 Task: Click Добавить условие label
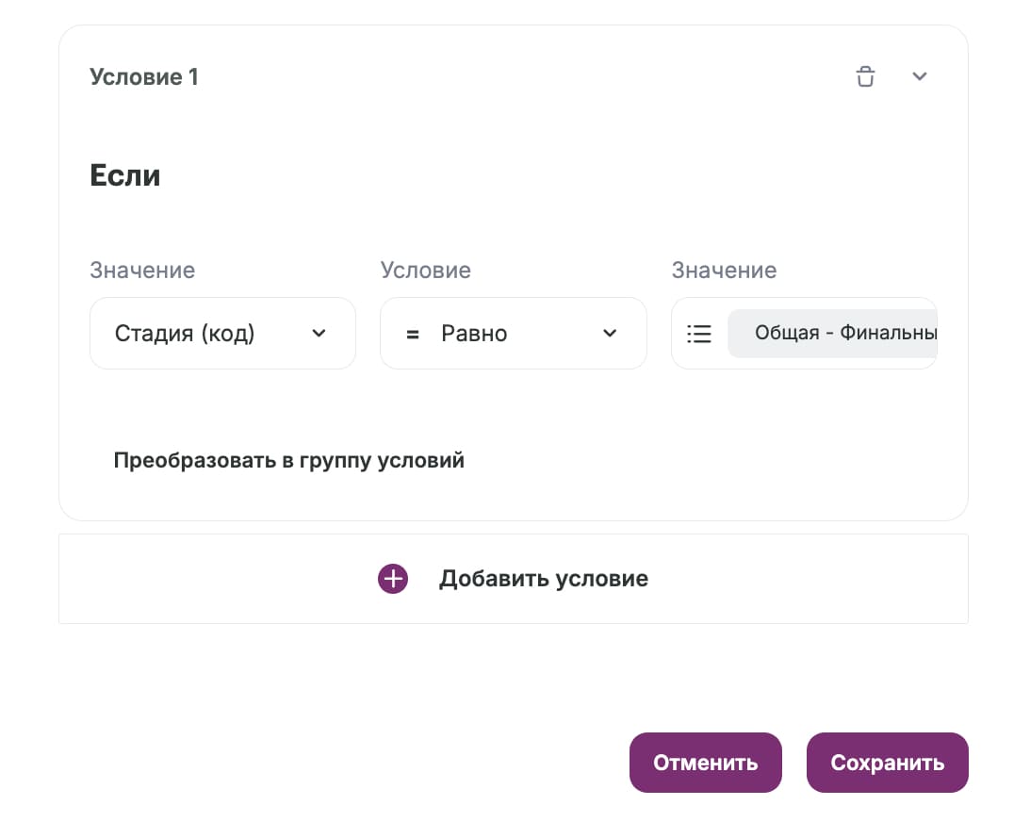tap(544, 578)
